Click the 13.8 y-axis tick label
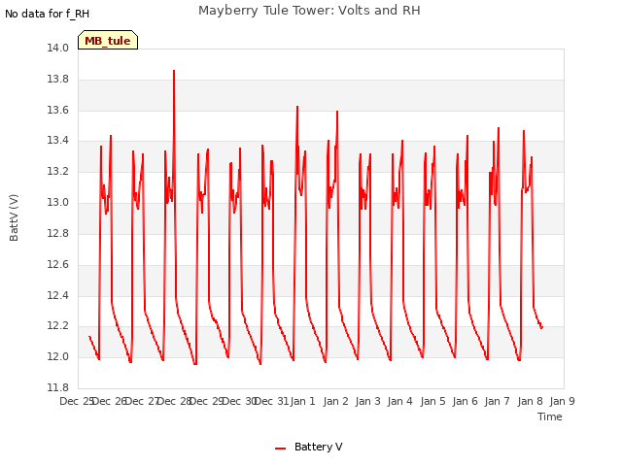Screen dimensions: 622x466 coord(58,80)
